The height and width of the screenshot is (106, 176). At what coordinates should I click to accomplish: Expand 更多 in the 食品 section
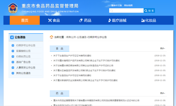tap(163, 48)
